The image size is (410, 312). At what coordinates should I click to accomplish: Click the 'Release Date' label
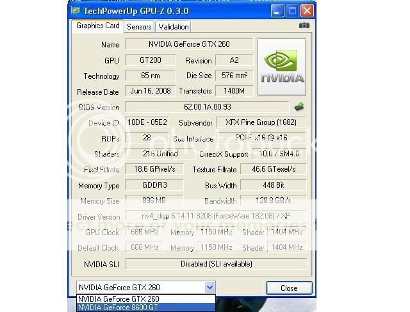tap(98, 92)
